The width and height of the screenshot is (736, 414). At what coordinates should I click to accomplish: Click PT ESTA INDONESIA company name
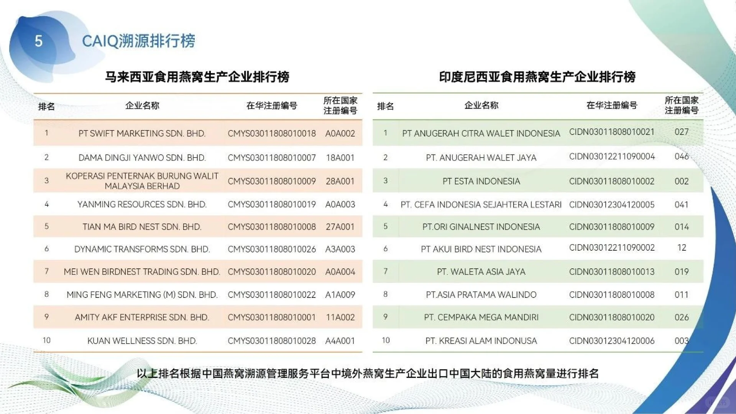click(x=481, y=181)
